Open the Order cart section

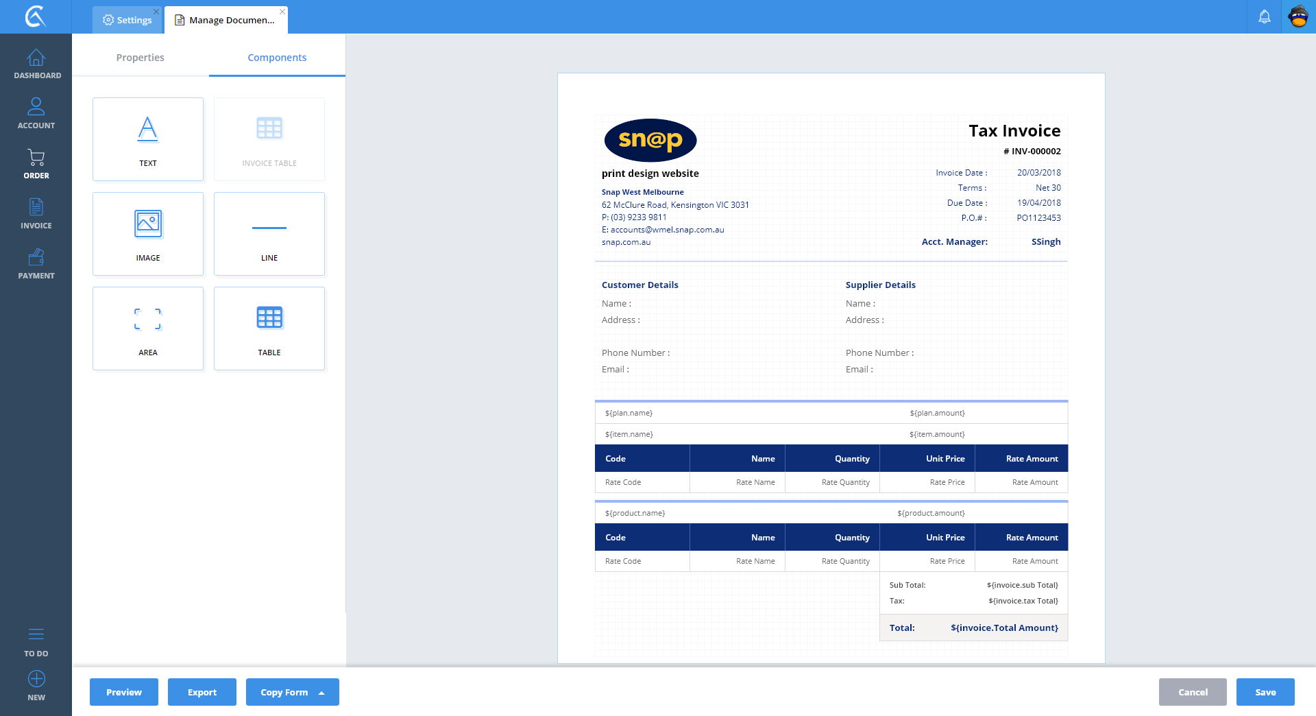point(36,164)
